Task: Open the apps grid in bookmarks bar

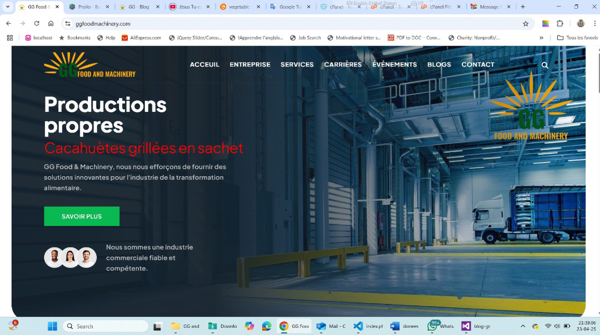Action: pyautogui.click(x=10, y=38)
